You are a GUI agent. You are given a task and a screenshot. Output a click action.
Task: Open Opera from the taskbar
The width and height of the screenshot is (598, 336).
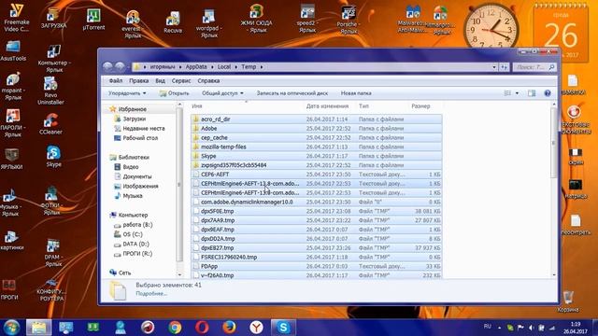click(x=202, y=328)
